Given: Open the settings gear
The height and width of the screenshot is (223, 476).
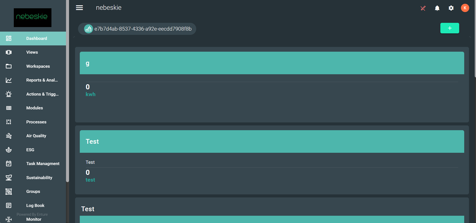Looking at the screenshot, I should [451, 8].
